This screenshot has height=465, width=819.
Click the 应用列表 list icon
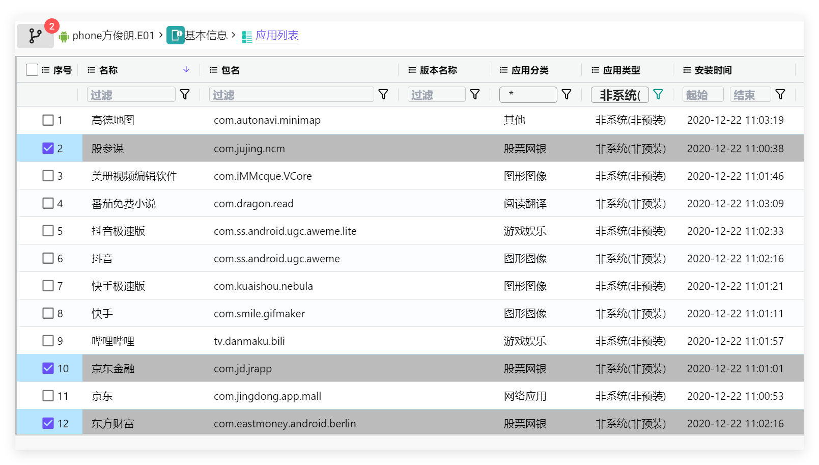pyautogui.click(x=247, y=37)
